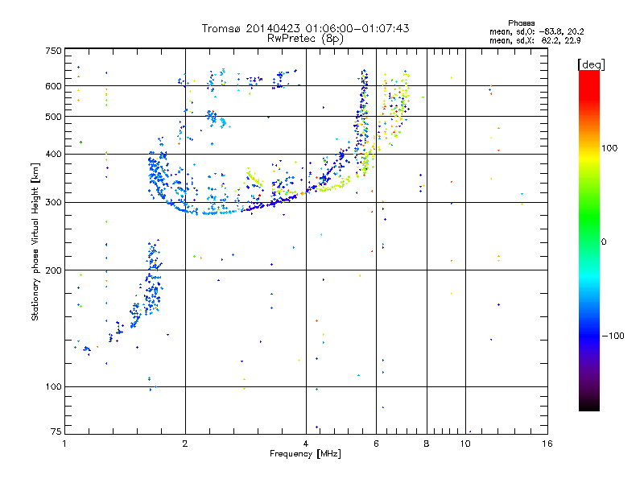This screenshot has height=483, width=644.
Task: Click the y-axis tick label '200'
Action: pos(54,270)
